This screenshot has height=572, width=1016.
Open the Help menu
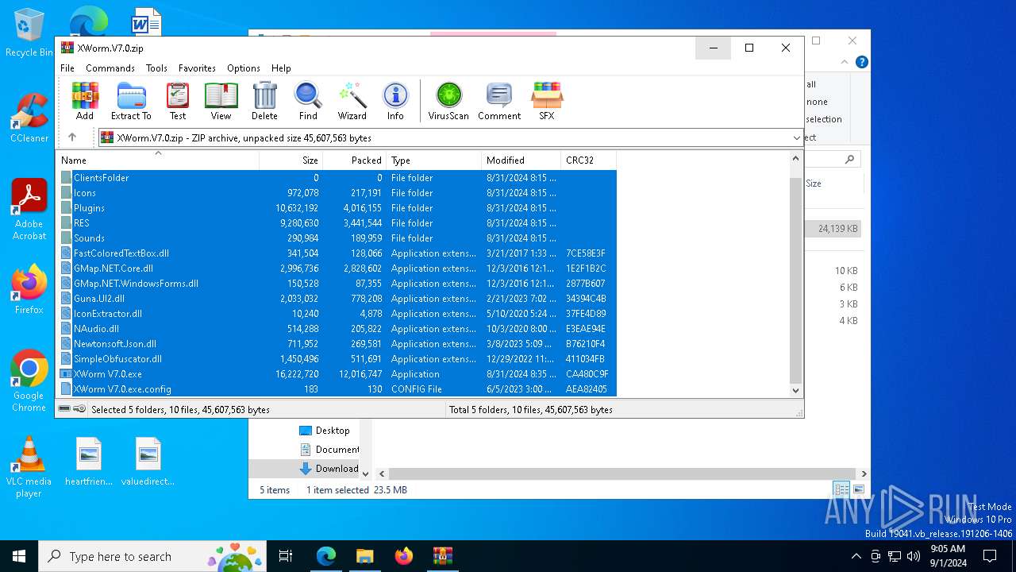click(x=281, y=68)
